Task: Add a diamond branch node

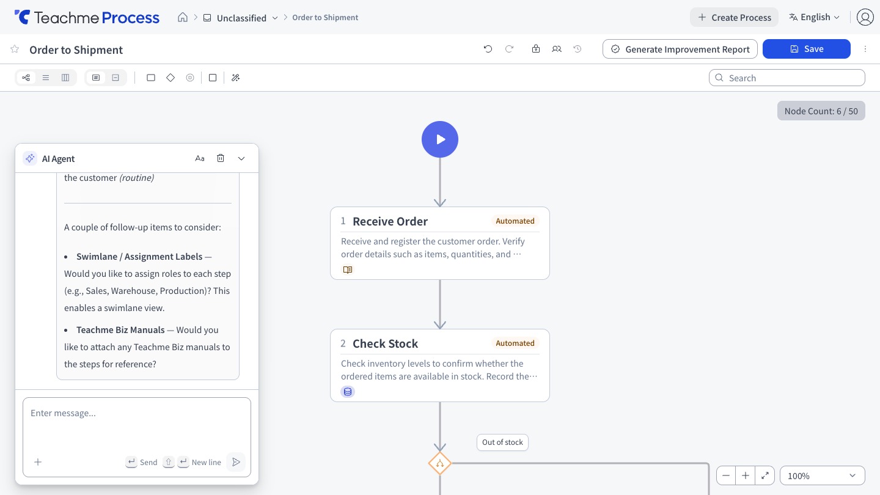Action: coord(170,78)
